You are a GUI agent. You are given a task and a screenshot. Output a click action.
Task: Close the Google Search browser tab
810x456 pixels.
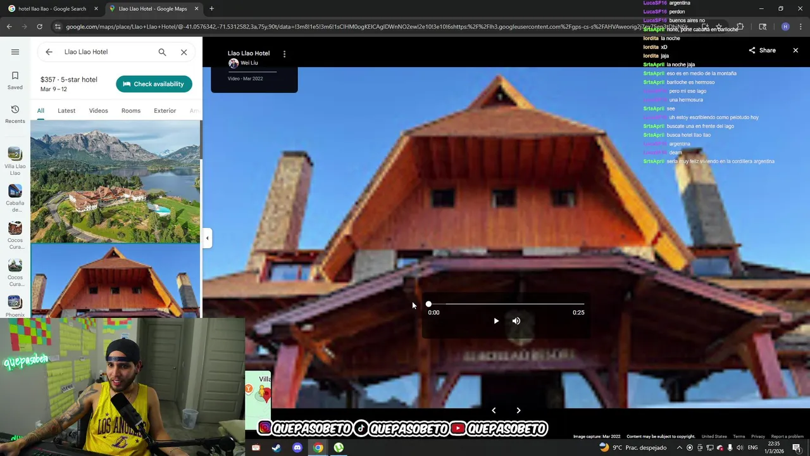click(x=96, y=9)
